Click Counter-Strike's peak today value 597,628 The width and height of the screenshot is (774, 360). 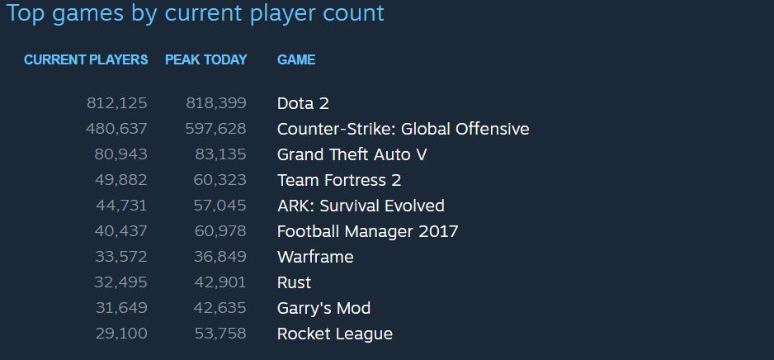215,129
